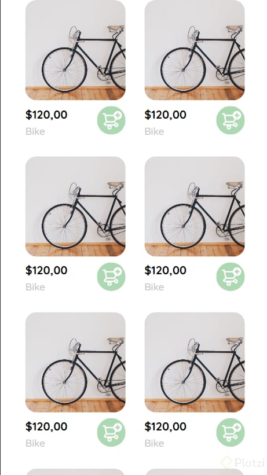Add the first-row left bike to cart

[111, 120]
